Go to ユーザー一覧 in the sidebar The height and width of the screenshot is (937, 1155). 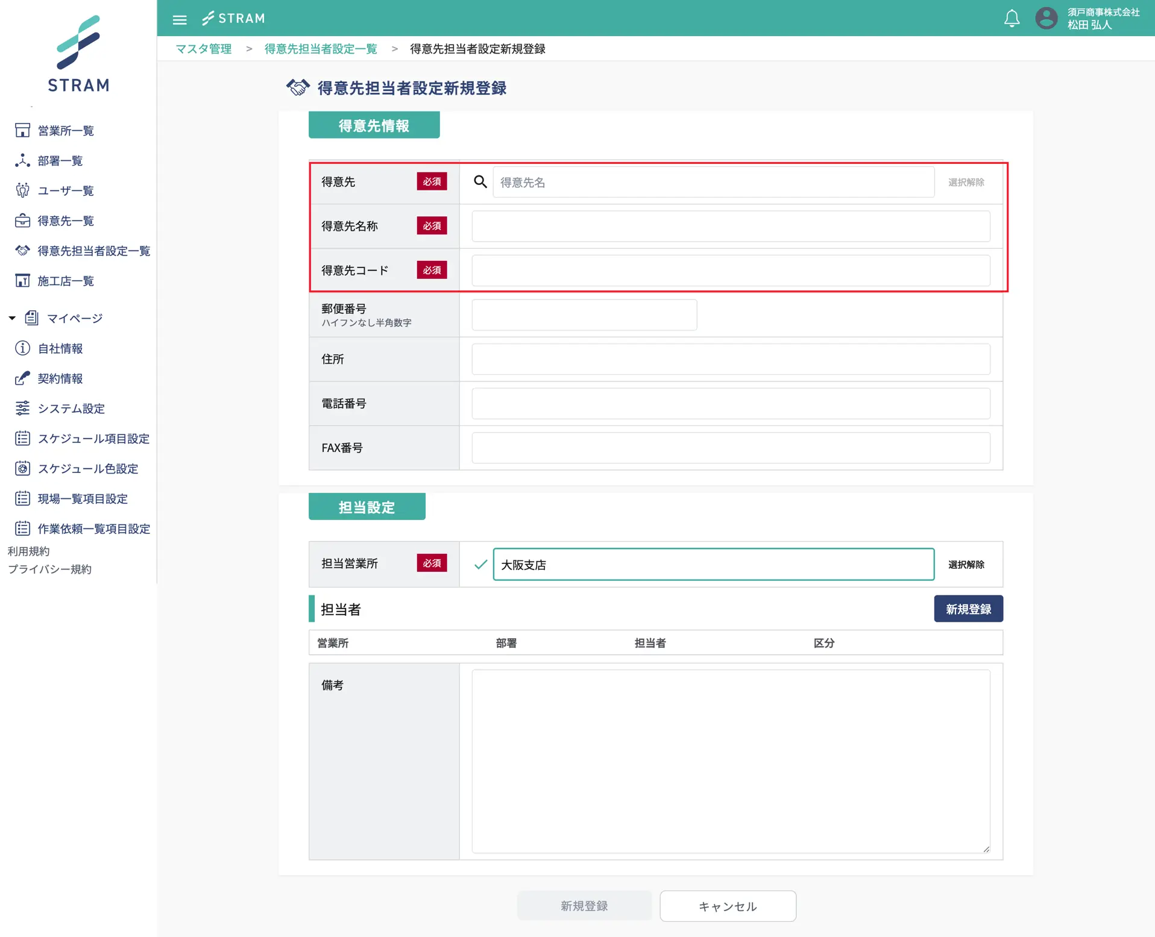(x=65, y=191)
